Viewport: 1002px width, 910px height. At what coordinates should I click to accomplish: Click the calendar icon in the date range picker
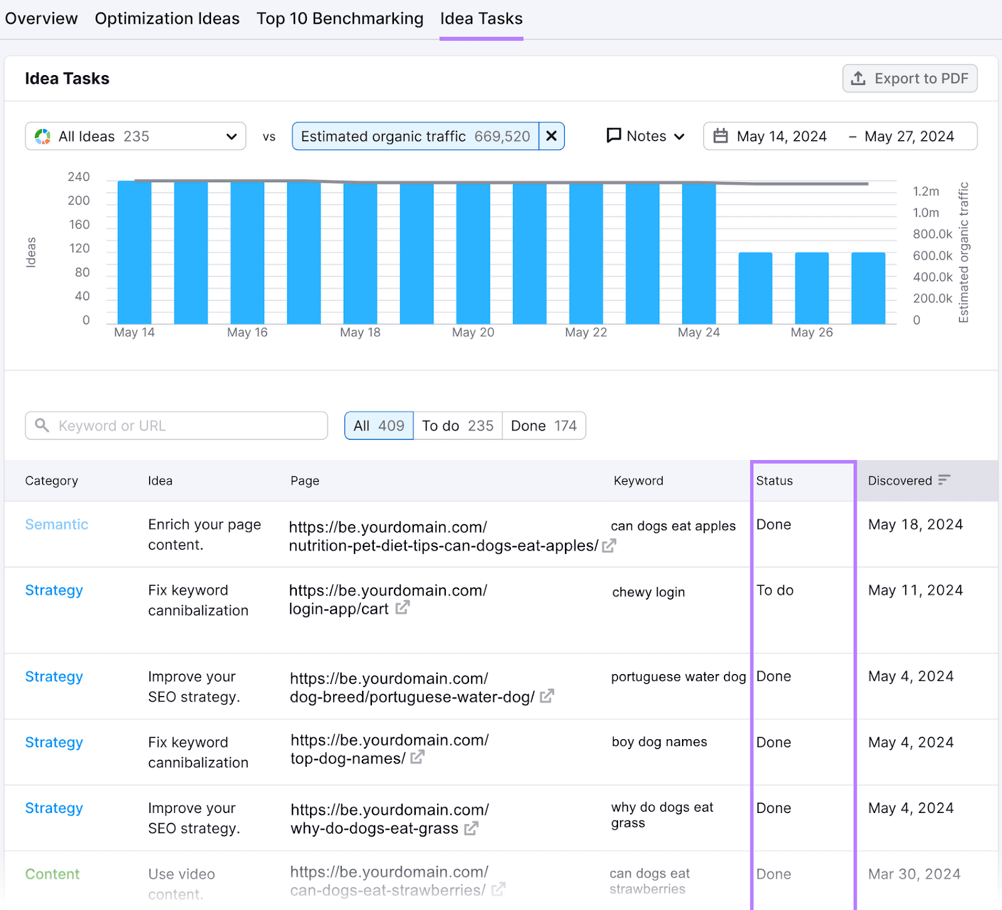click(721, 136)
